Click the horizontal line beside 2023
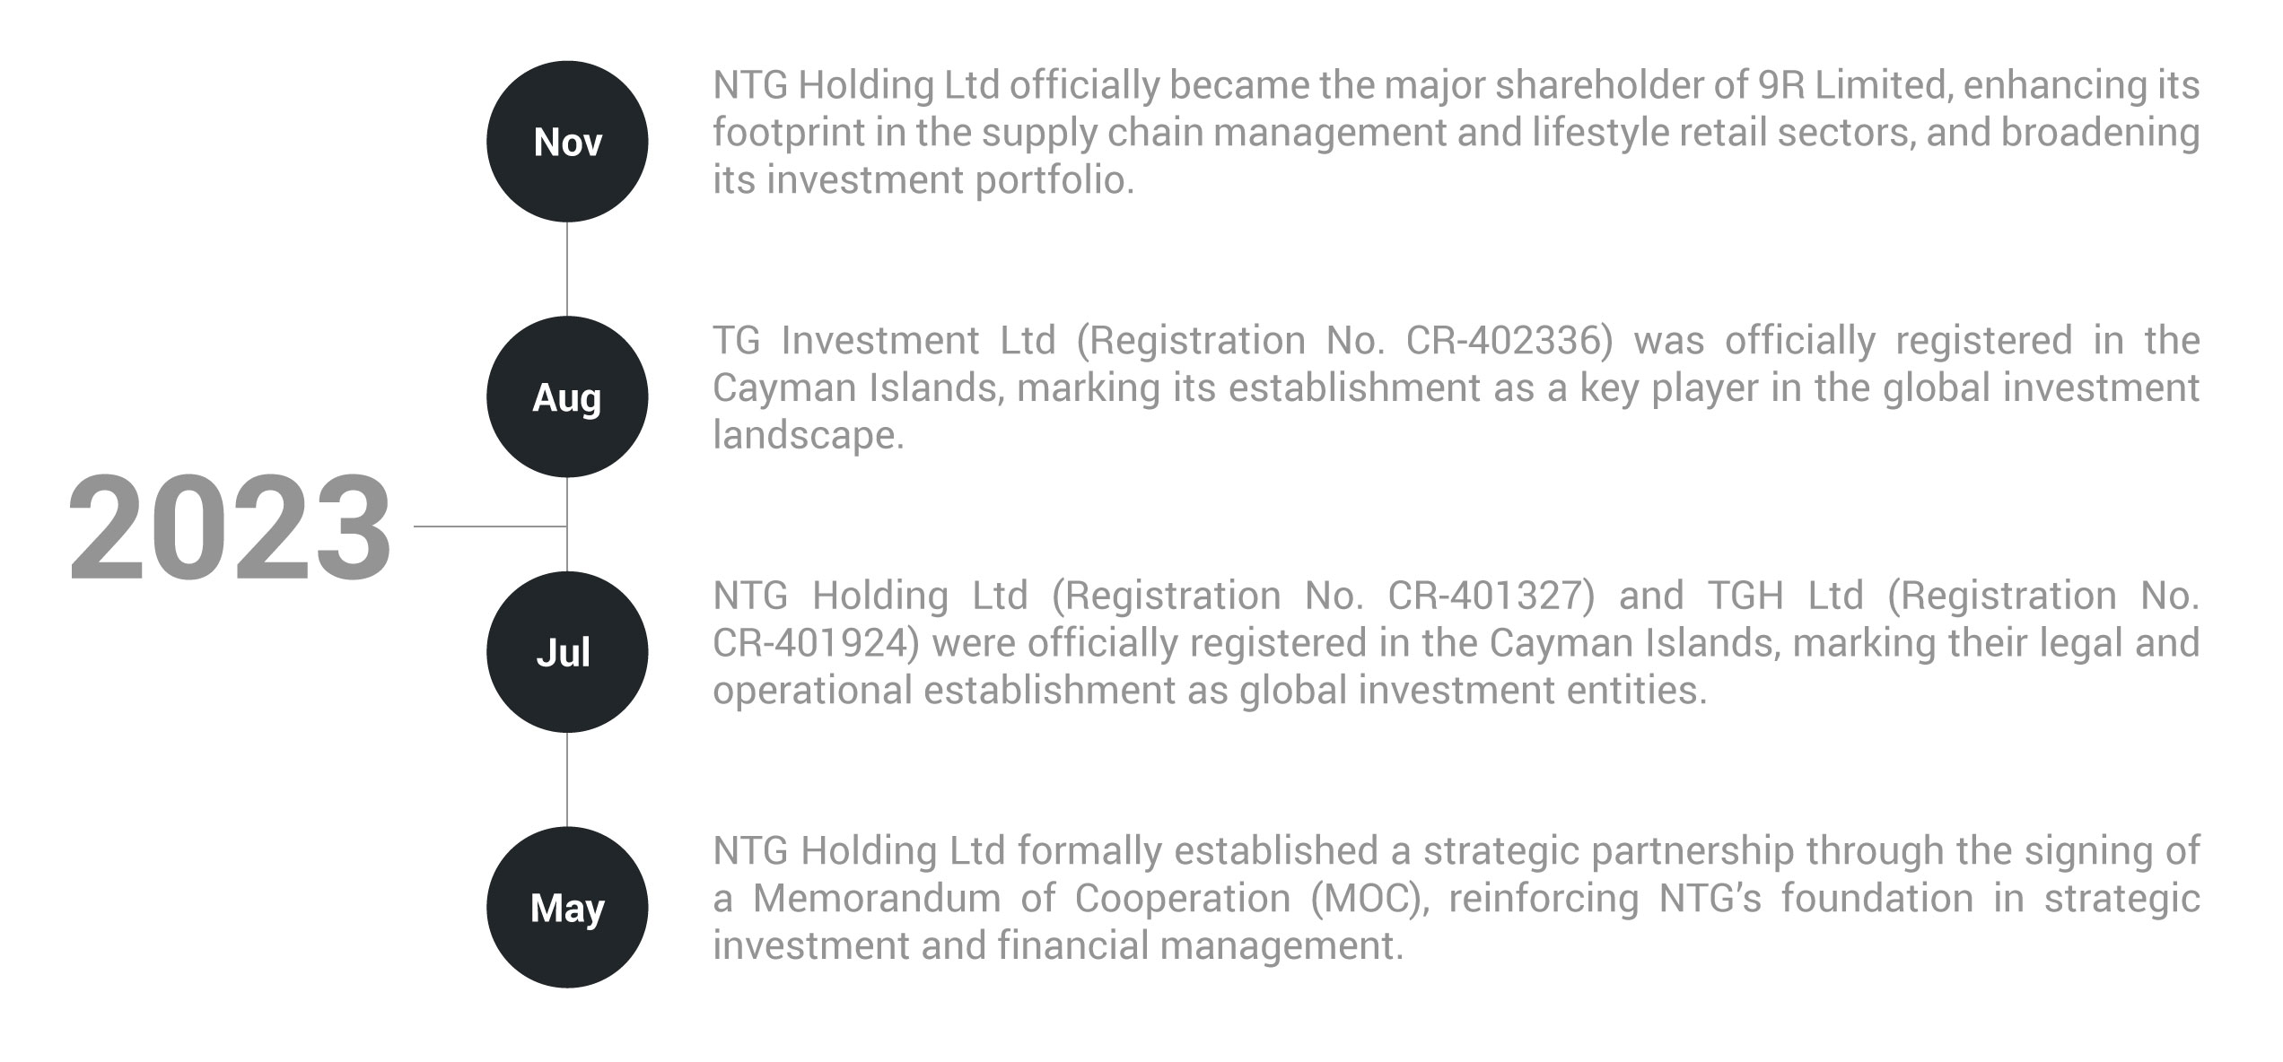 point(489,527)
